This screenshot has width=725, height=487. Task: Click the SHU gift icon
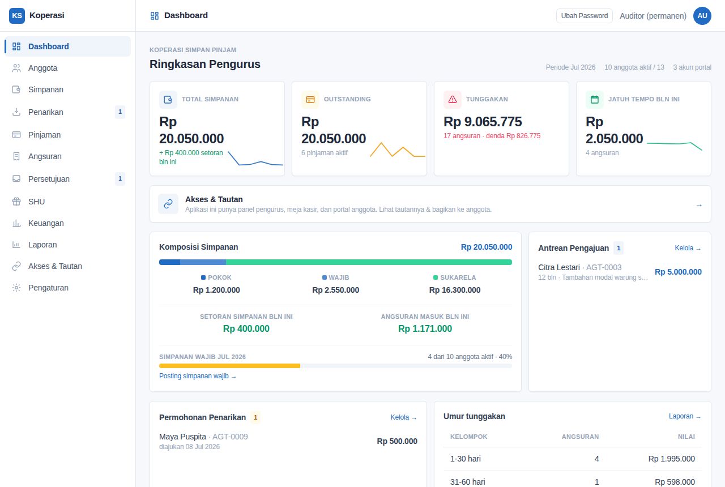coord(16,202)
